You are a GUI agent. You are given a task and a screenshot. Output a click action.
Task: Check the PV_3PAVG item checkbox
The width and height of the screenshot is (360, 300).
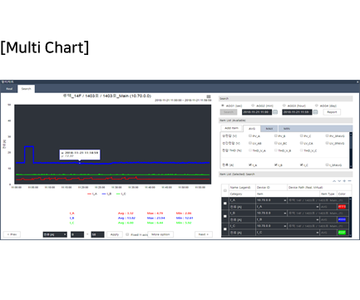coord(327,135)
